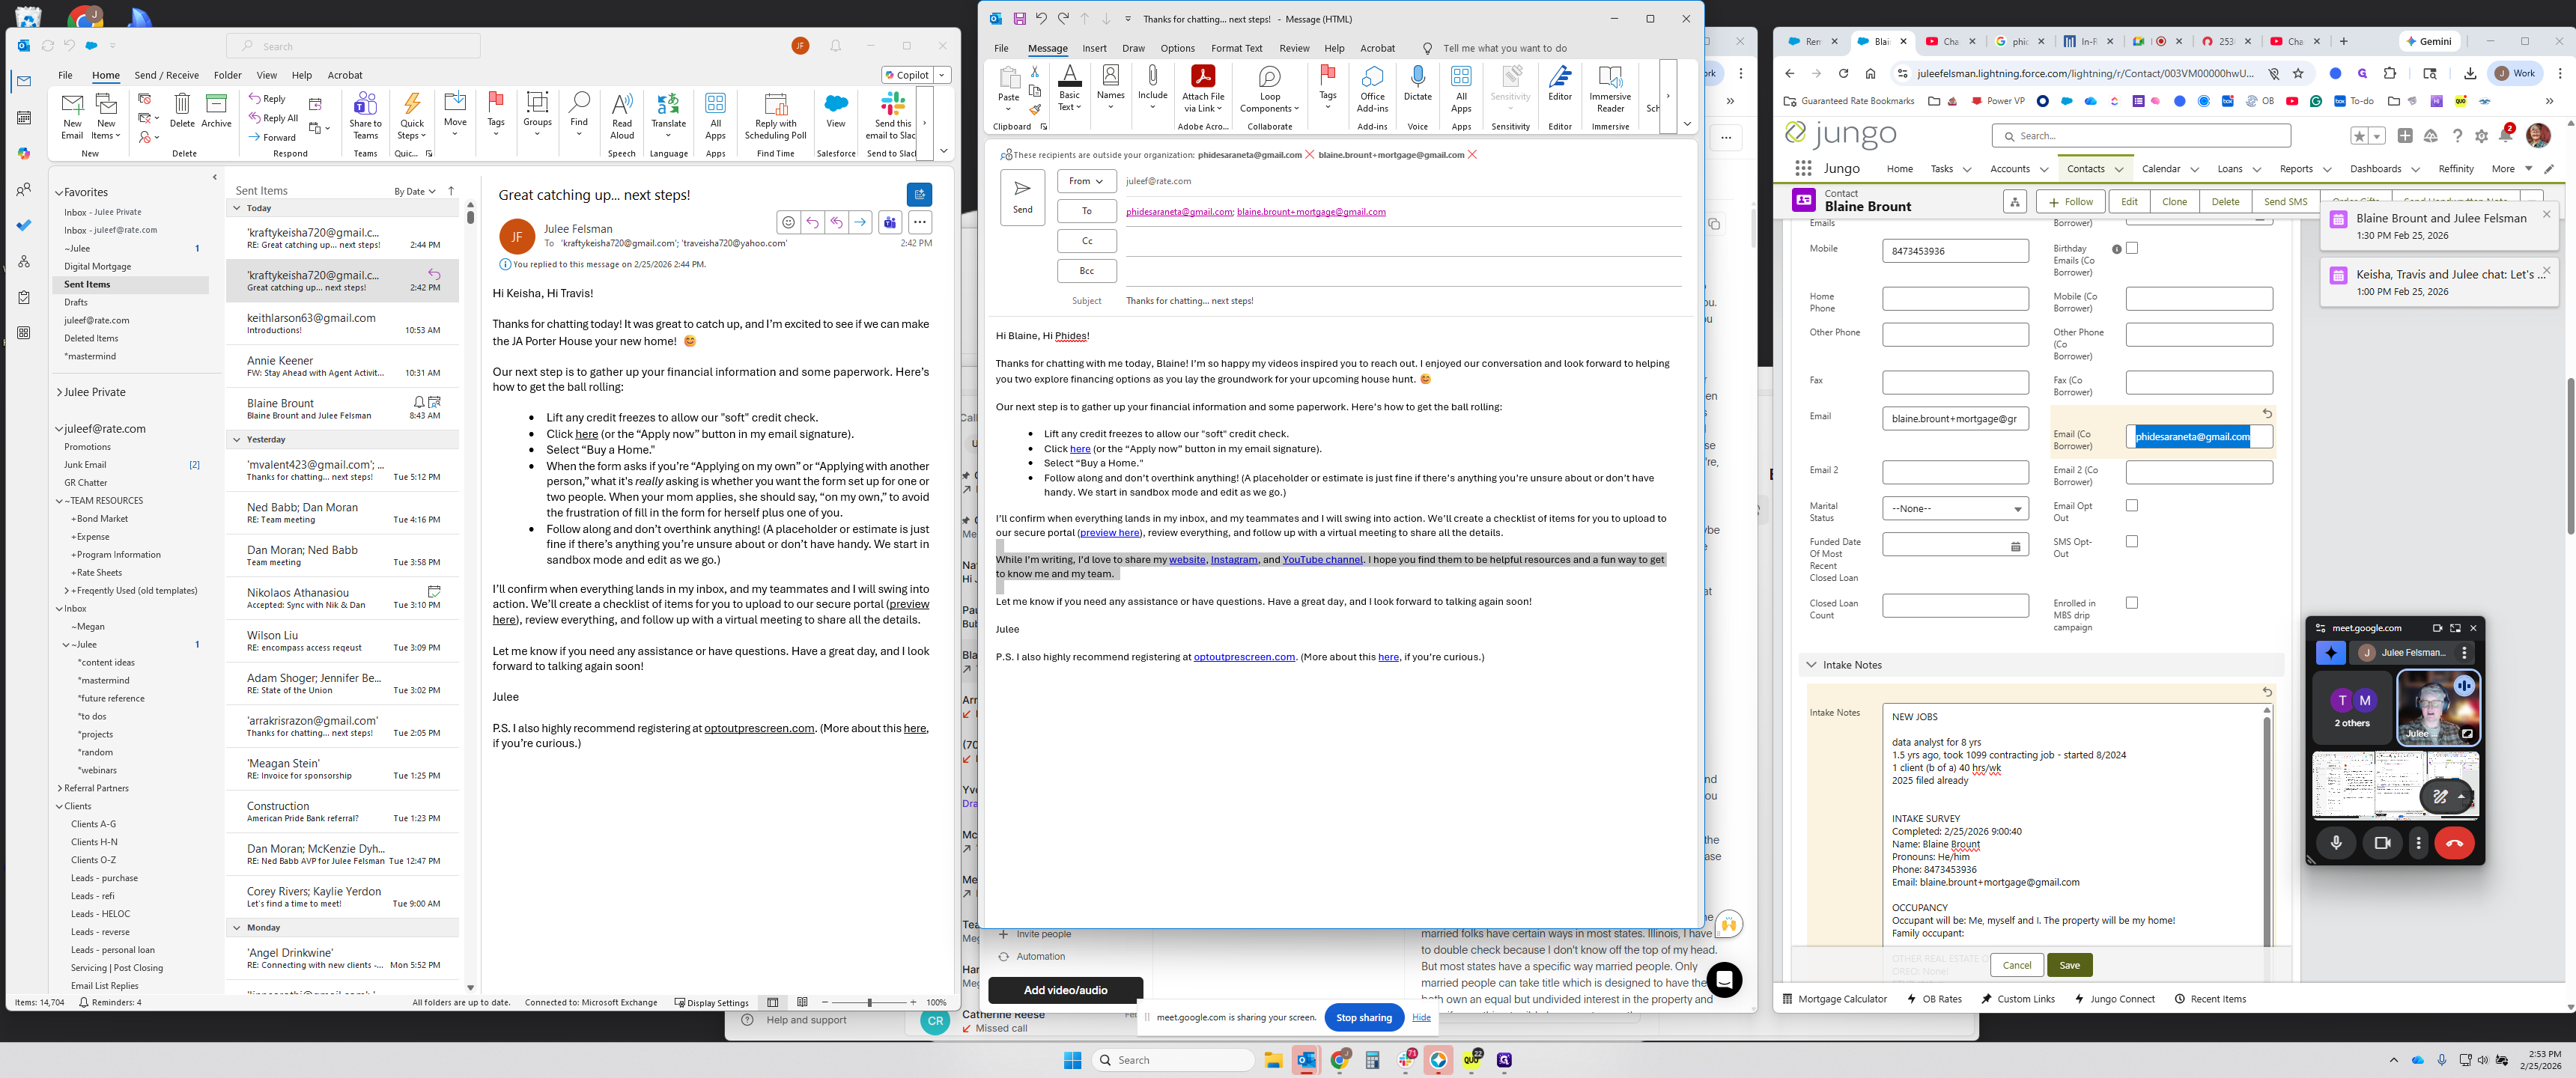
Task: Toggle the Birthday Emails Co-Borrower checkbox
Action: pyautogui.click(x=2133, y=247)
